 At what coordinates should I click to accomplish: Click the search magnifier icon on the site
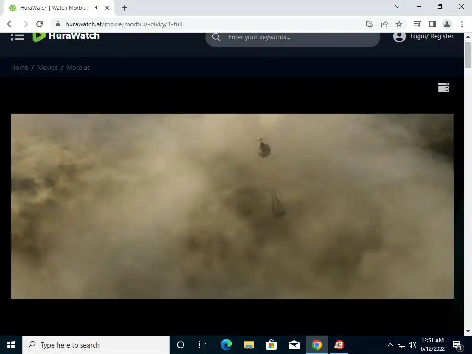coord(217,37)
